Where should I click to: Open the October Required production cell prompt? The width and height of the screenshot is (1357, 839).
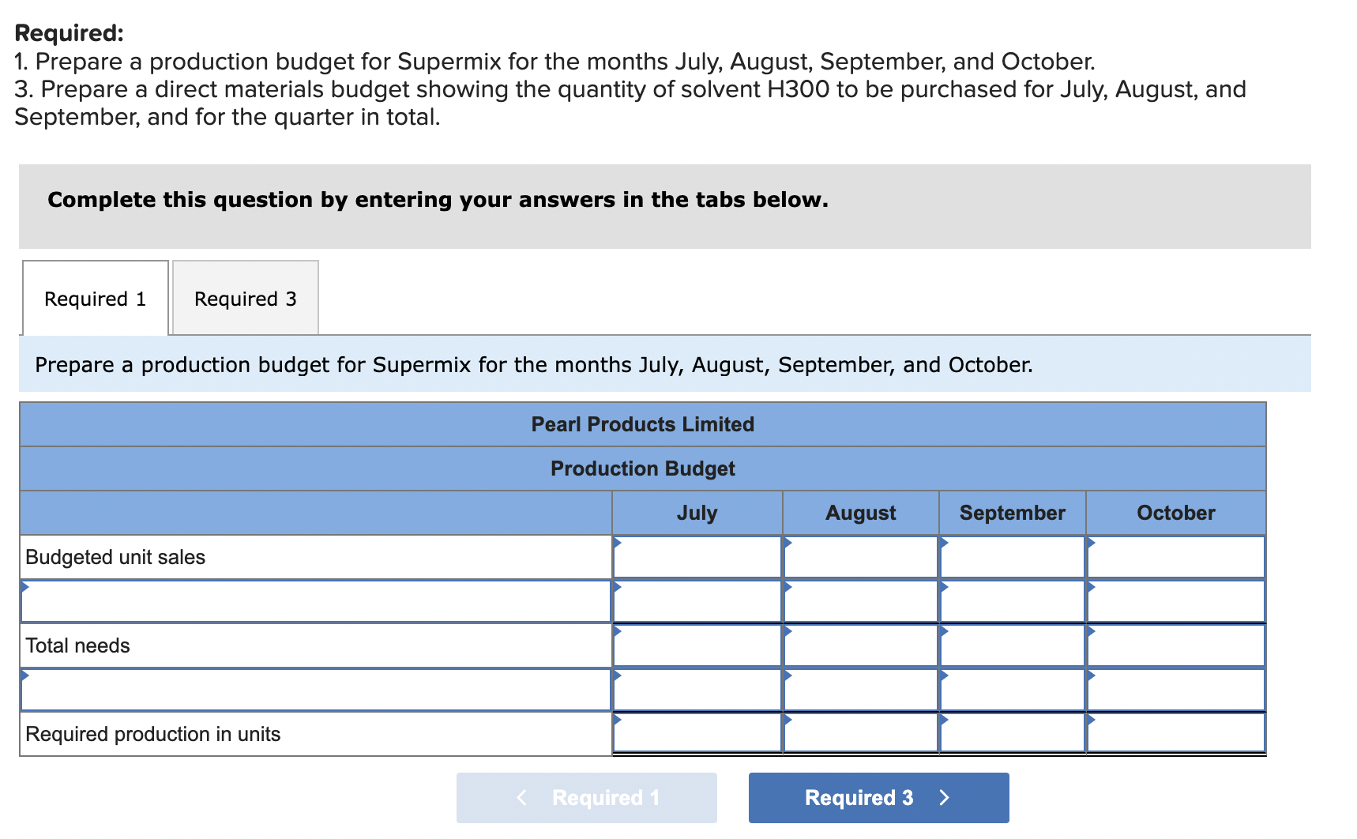pyautogui.click(x=1175, y=734)
